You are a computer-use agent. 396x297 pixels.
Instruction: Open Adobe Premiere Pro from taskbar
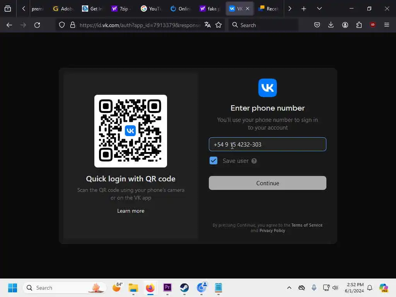coord(167,288)
